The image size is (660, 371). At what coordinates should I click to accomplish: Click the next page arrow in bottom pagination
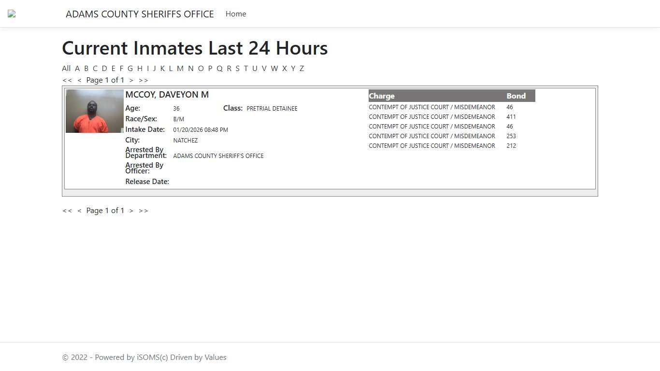coord(131,210)
